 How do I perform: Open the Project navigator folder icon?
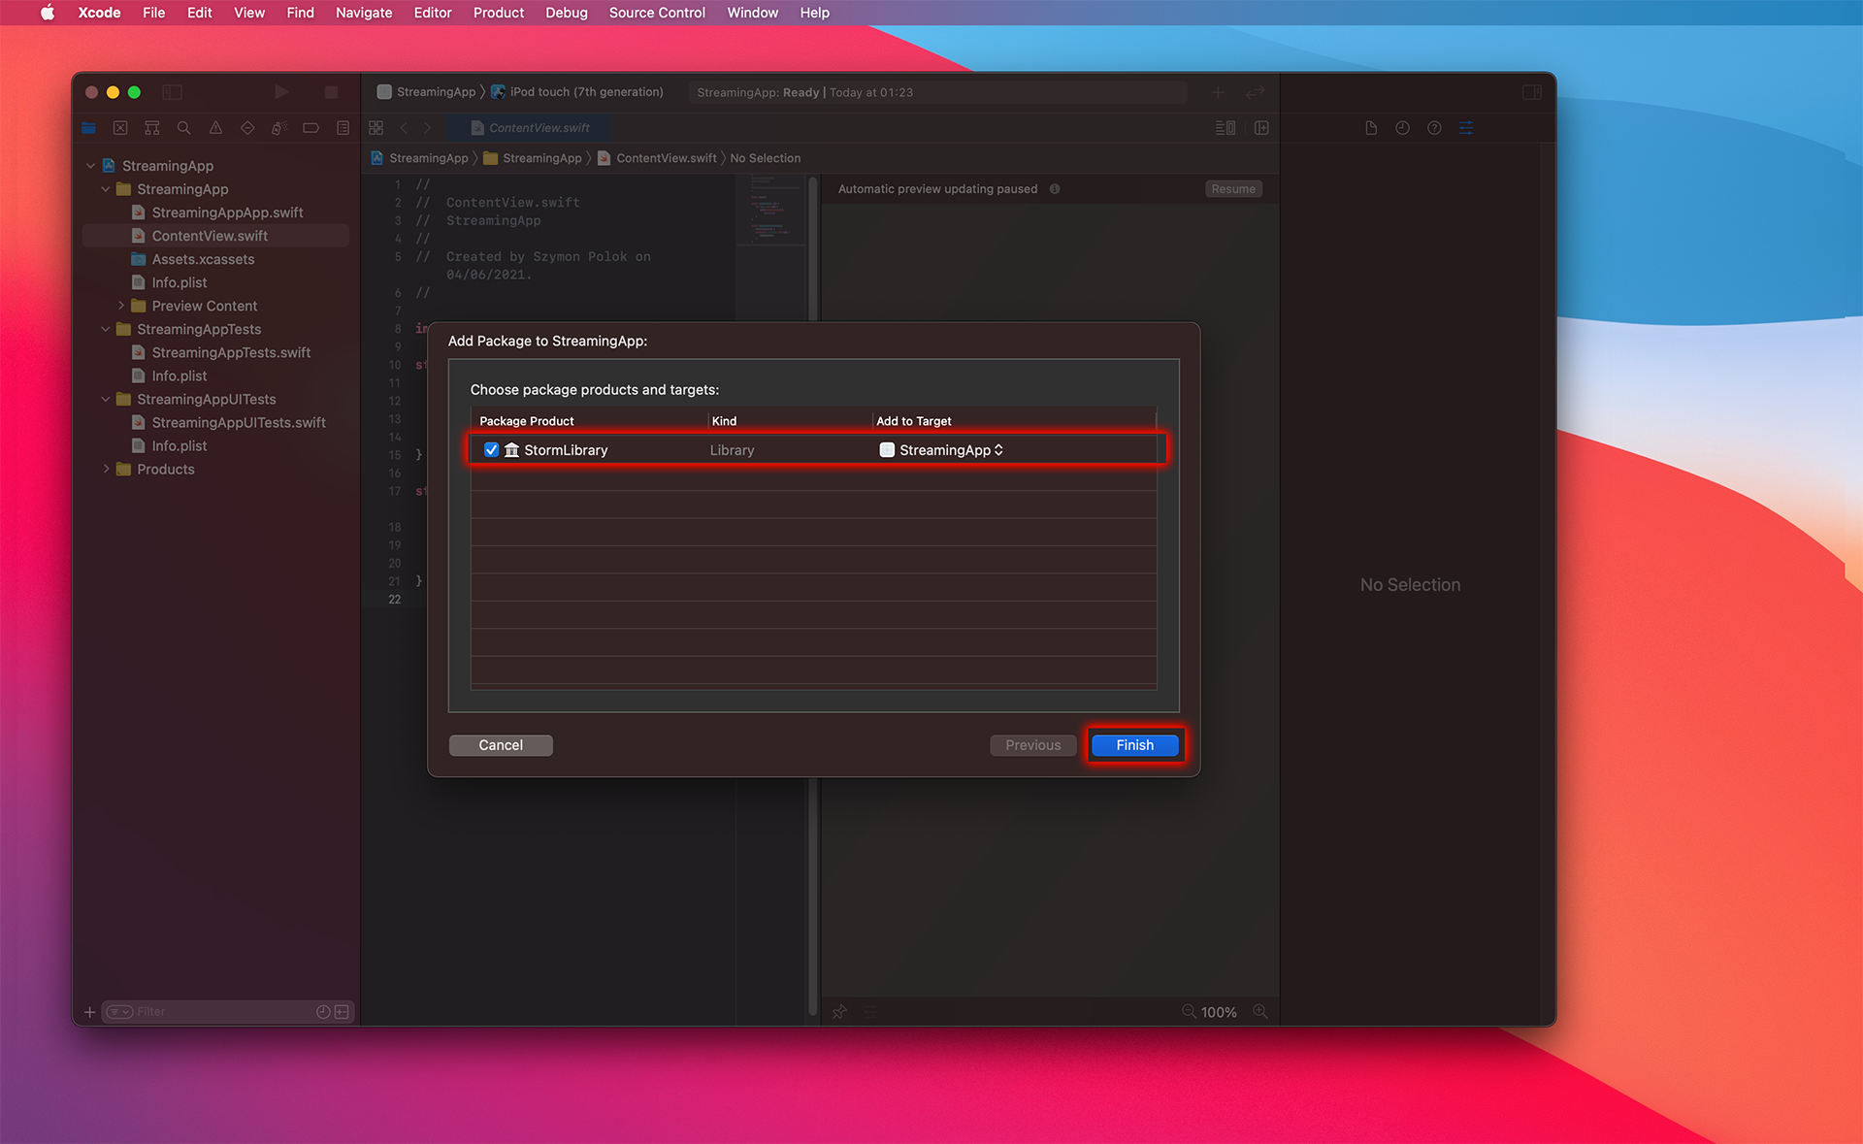pos(88,128)
